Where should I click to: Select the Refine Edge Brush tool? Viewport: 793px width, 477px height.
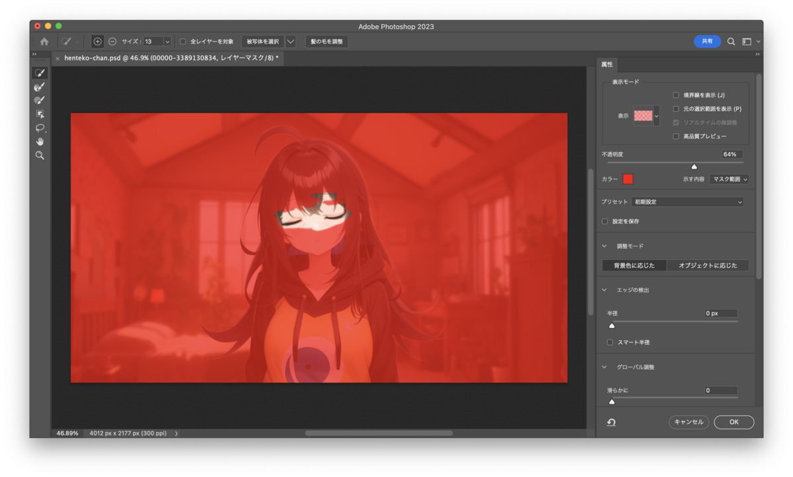point(40,87)
